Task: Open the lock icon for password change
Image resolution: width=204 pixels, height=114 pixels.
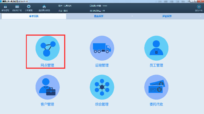Action: pos(5,6)
